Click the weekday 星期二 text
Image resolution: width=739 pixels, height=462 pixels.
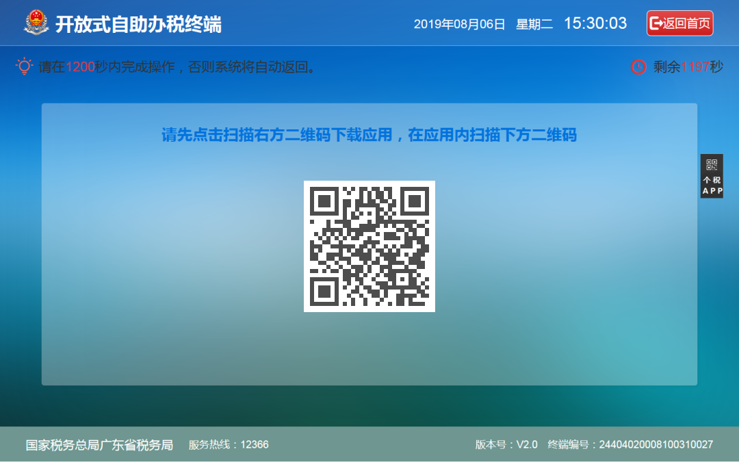534,24
